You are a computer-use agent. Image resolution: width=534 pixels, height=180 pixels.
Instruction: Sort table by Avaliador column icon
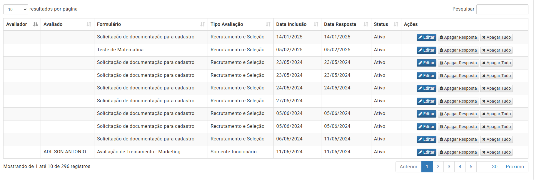tap(36, 24)
